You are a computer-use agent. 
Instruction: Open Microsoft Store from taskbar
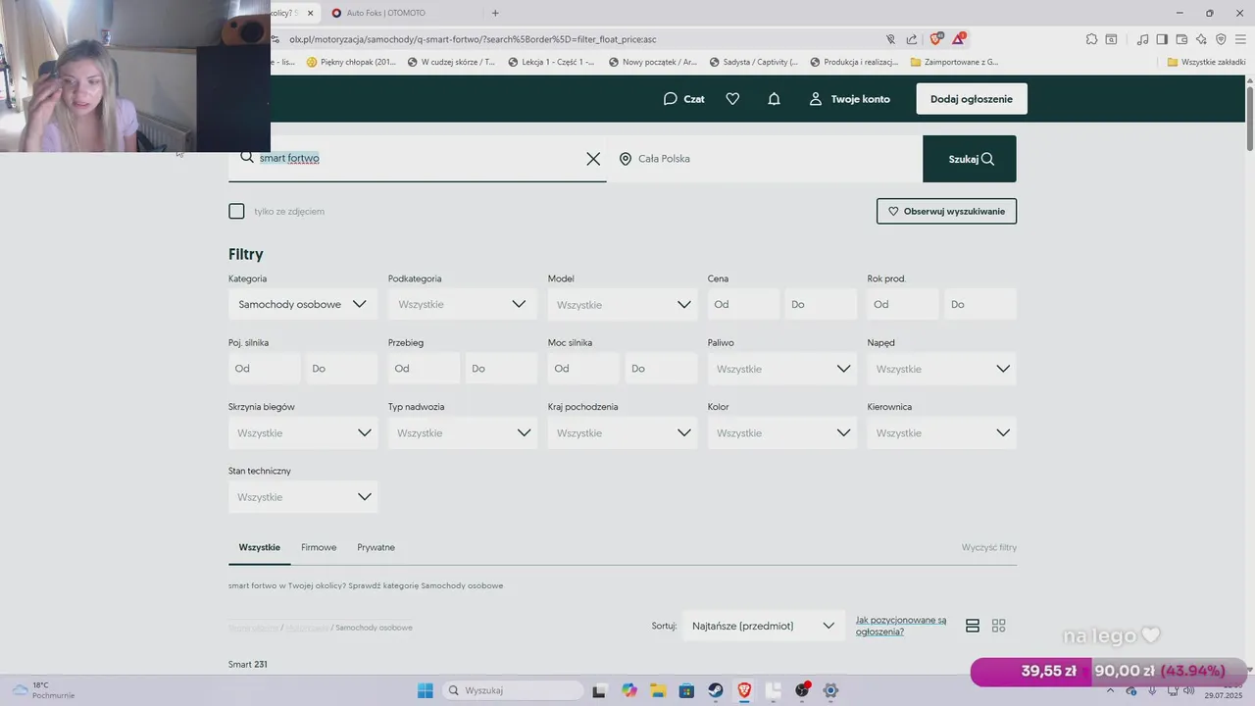[686, 690]
